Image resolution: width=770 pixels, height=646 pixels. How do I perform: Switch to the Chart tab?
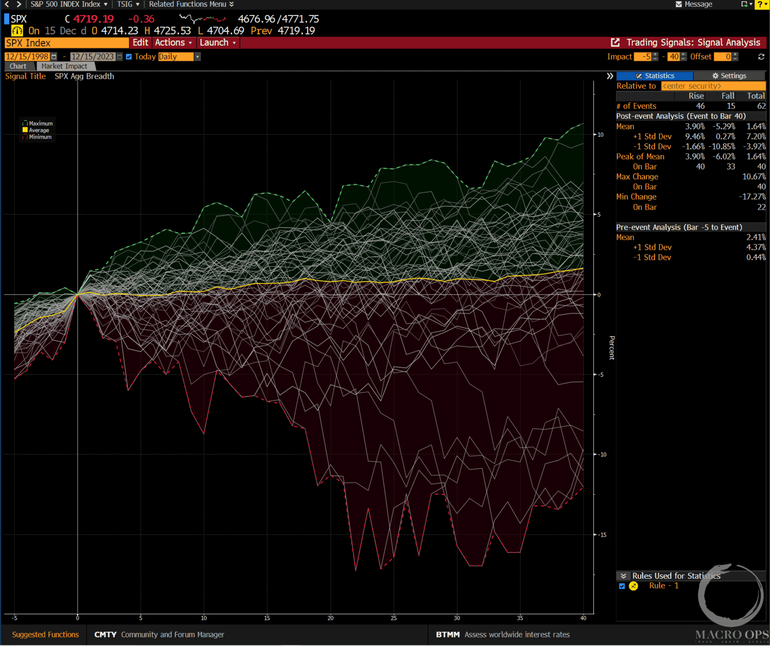(x=18, y=66)
